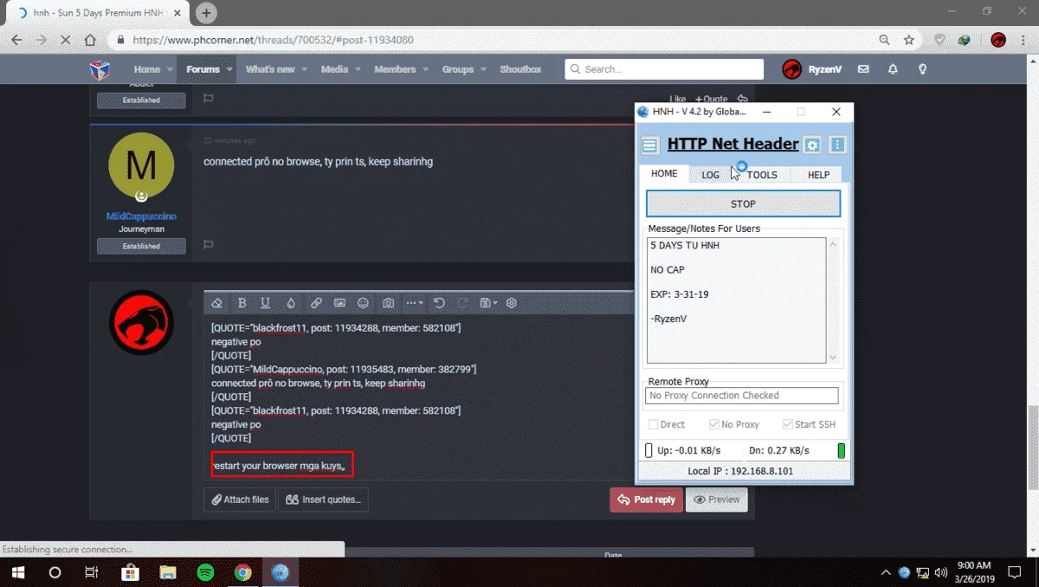Viewport: 1039px width, 587px height.
Task: Open HNH settings gear icon
Action: click(x=812, y=145)
